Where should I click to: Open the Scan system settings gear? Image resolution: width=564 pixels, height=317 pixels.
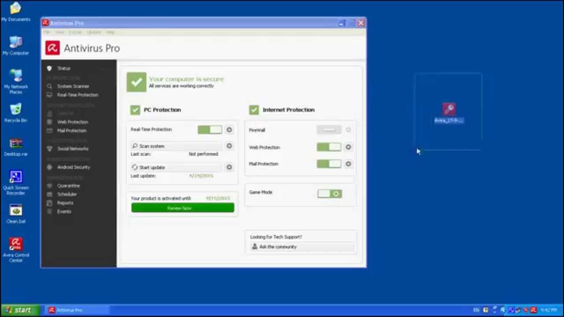click(x=229, y=146)
